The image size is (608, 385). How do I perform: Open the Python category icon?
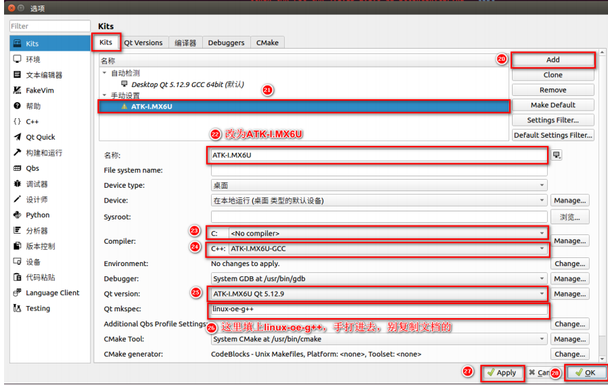click(x=17, y=215)
